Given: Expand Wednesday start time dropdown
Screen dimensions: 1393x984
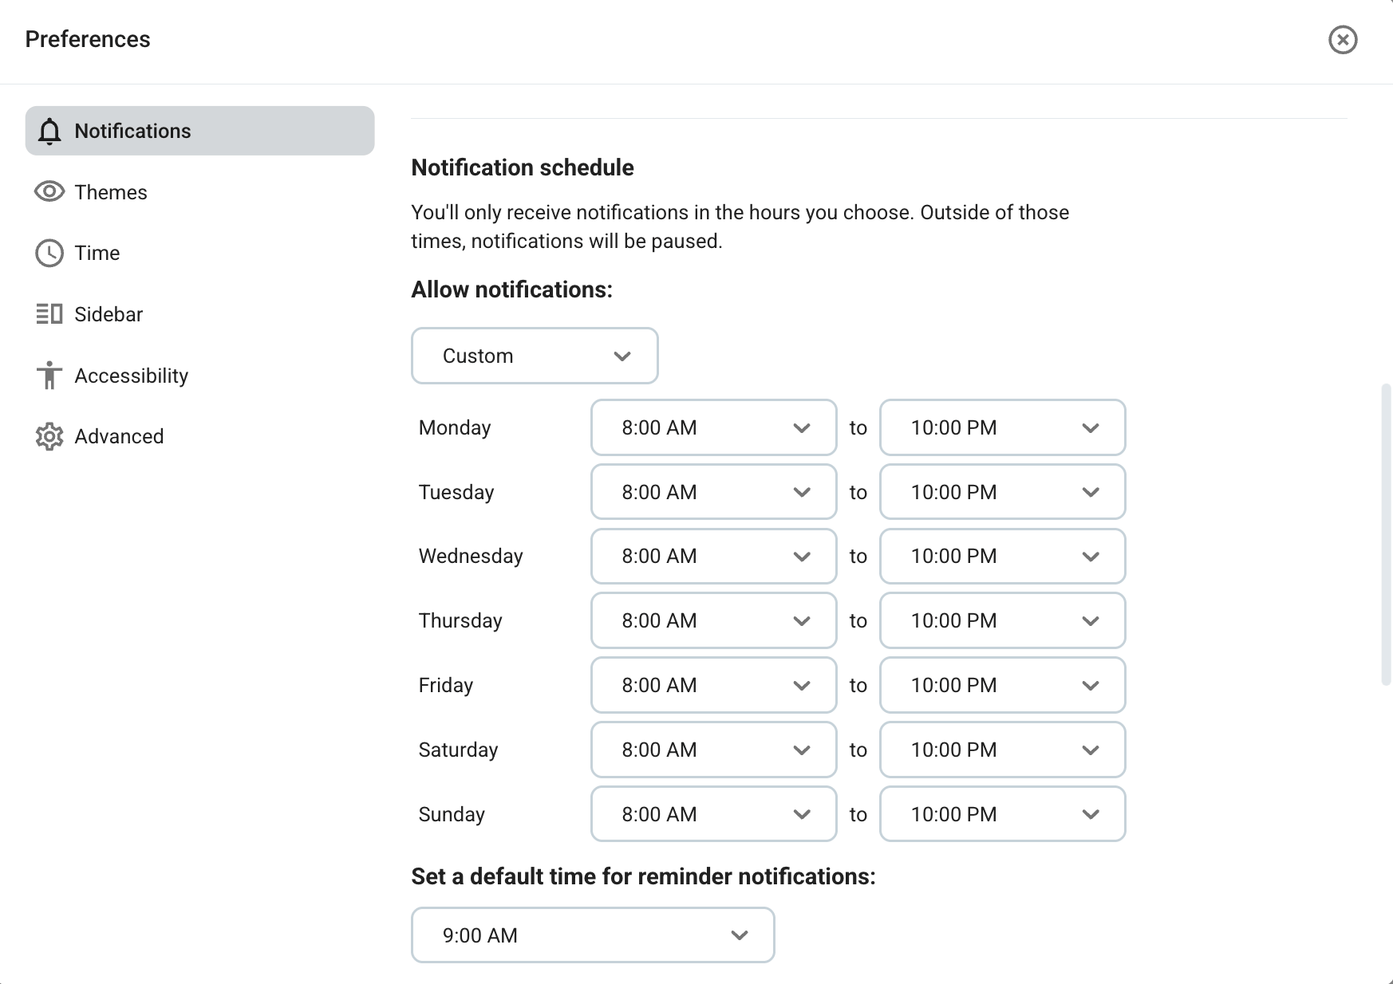Looking at the screenshot, I should tap(713, 556).
